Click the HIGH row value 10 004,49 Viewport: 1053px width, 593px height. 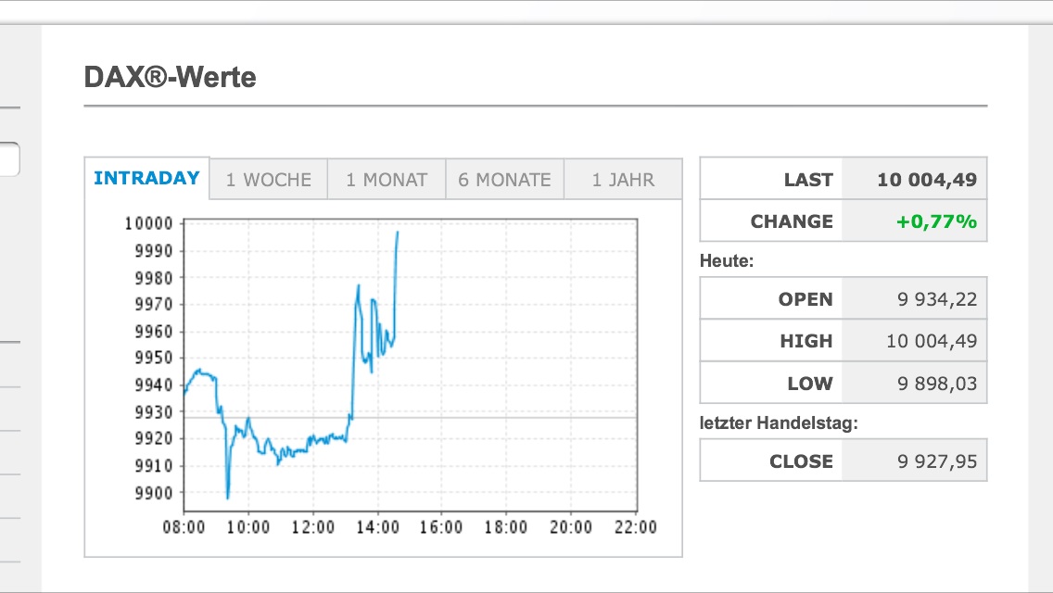931,341
